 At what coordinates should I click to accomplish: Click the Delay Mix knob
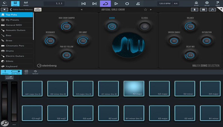[x=190, y=55]
